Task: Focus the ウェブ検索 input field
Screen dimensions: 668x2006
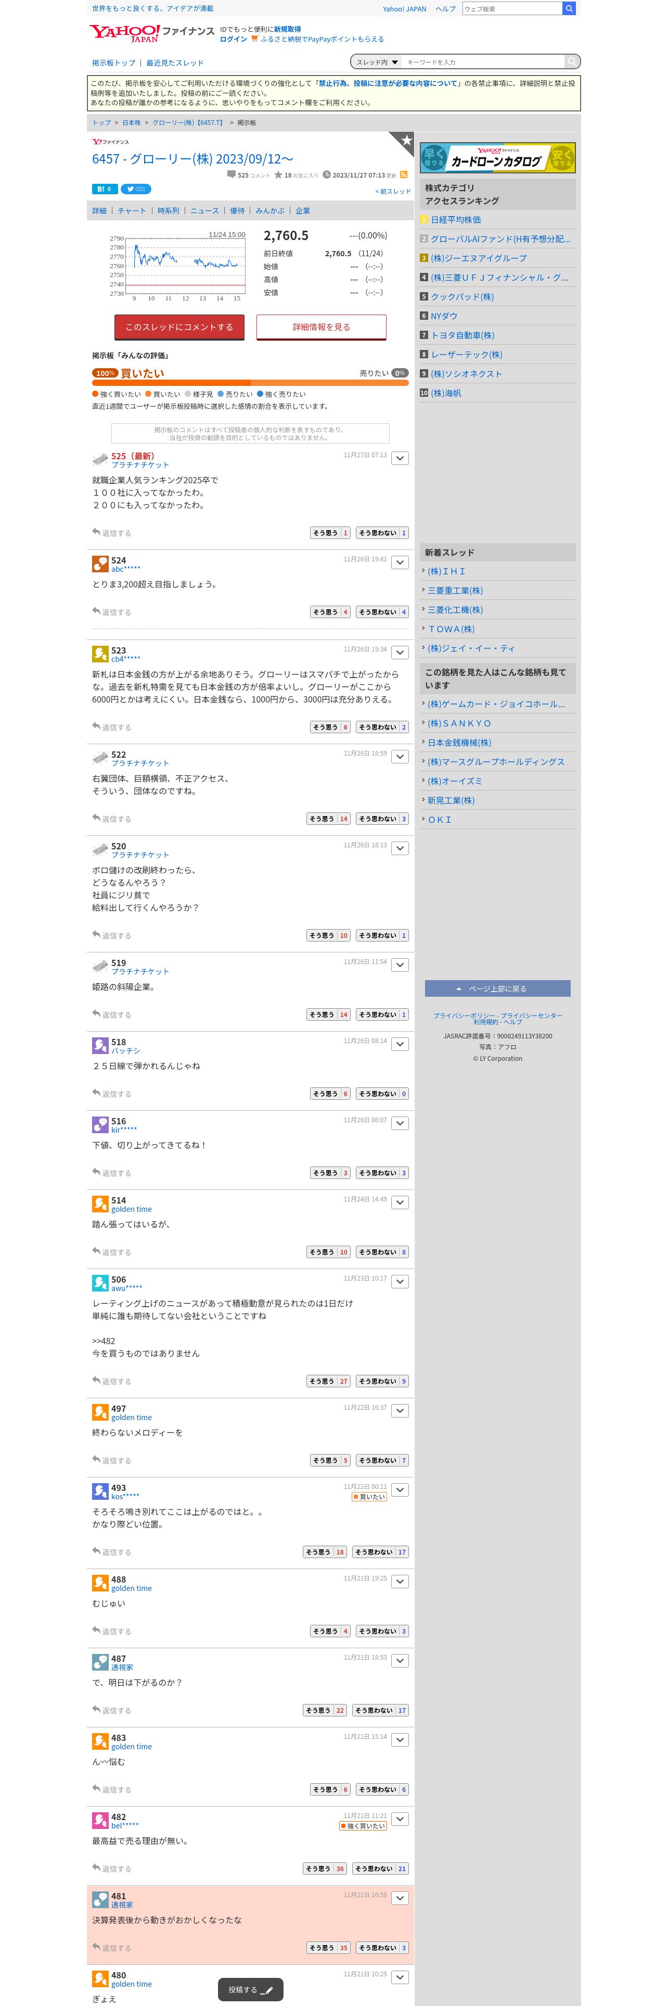Action: pyautogui.click(x=512, y=8)
